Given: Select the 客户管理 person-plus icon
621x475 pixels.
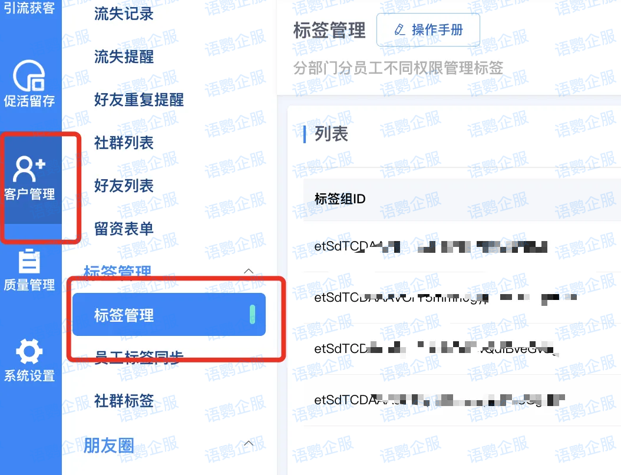Looking at the screenshot, I should 29,169.
